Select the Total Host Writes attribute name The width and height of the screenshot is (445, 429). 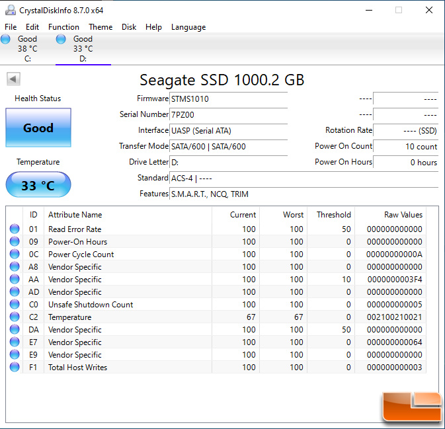77,367
